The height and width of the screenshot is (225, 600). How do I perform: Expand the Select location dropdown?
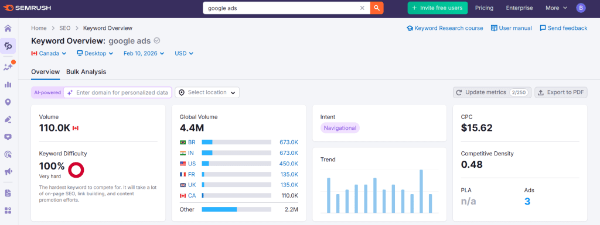pyautogui.click(x=207, y=92)
